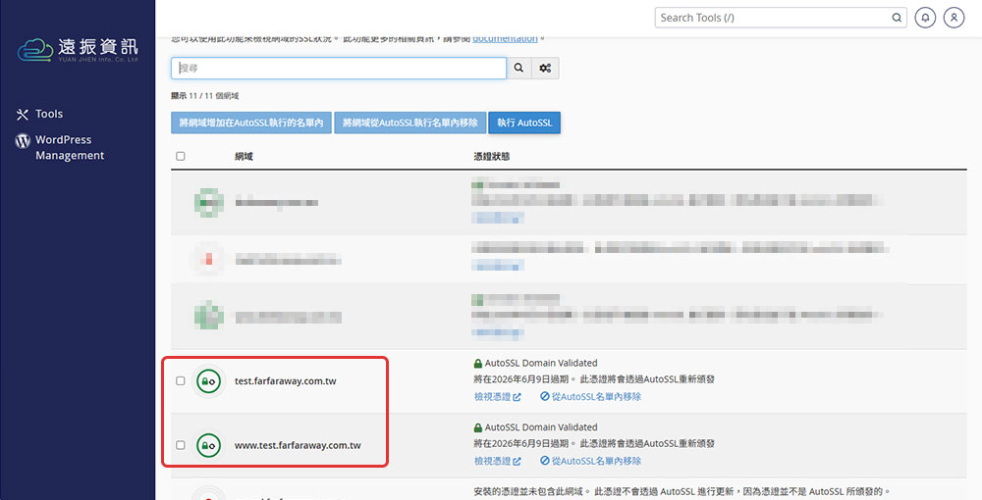
Task: Click the www.test.farfaraway.com.tw domain name
Action: [298, 446]
